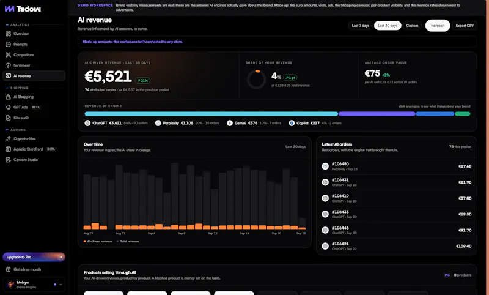Click the Gemini engine icon in legend
This screenshot has width=489, height=295.
230,123
